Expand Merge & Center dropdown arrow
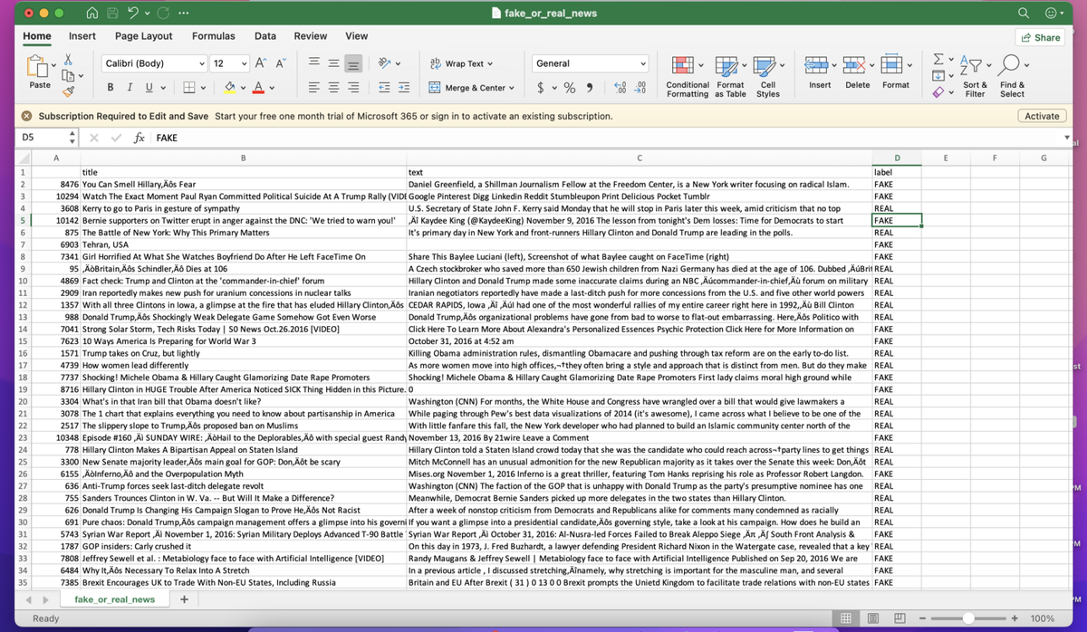The image size is (1087, 632). (x=512, y=88)
